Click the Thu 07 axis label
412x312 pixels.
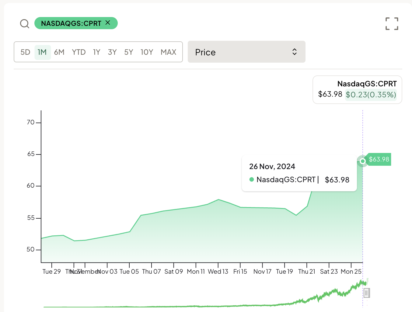point(152,272)
